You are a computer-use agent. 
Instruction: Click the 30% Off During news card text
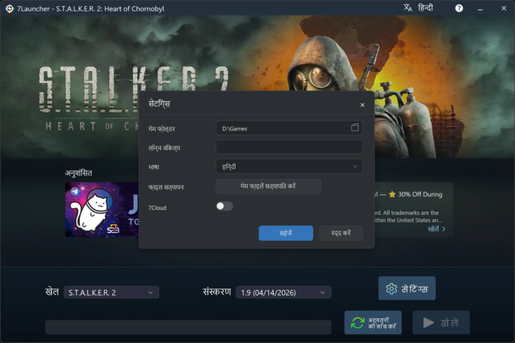point(420,194)
